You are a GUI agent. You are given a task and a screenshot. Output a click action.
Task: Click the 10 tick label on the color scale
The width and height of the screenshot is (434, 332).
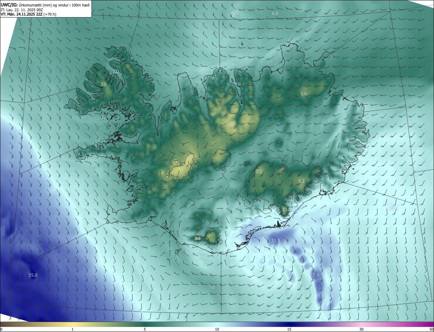217,330
